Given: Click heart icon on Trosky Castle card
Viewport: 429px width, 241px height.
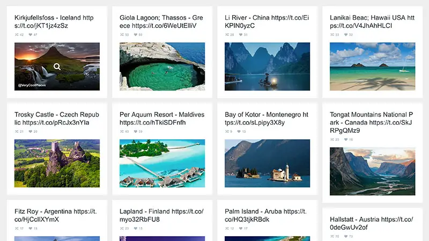Looking at the screenshot, I should [x=31, y=132].
